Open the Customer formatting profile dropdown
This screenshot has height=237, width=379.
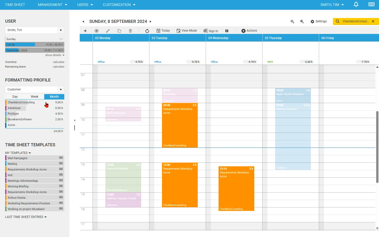pyautogui.click(x=61, y=89)
